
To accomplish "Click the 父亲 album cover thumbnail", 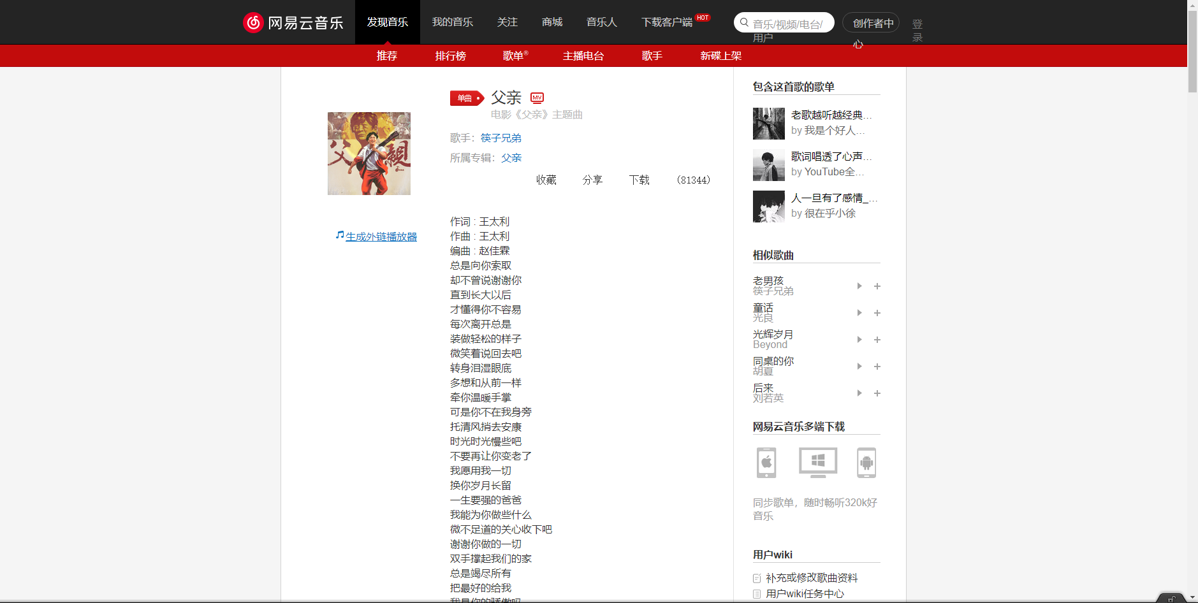I will tap(369, 153).
